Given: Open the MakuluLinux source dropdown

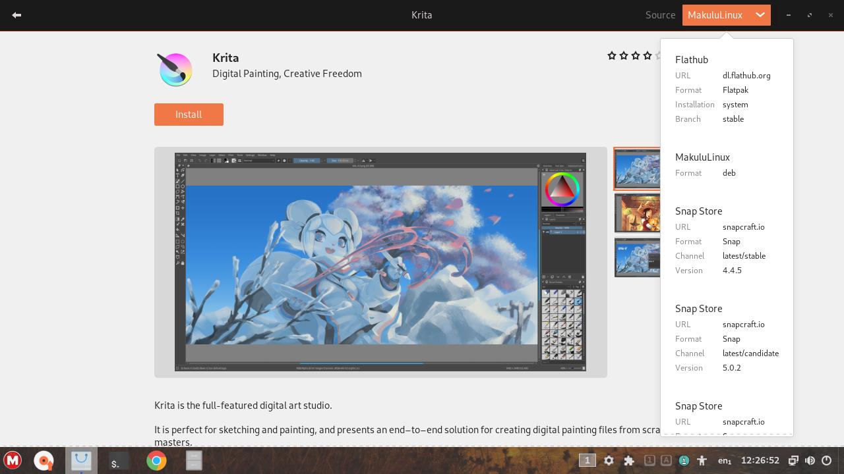Looking at the screenshot, I should (x=726, y=14).
